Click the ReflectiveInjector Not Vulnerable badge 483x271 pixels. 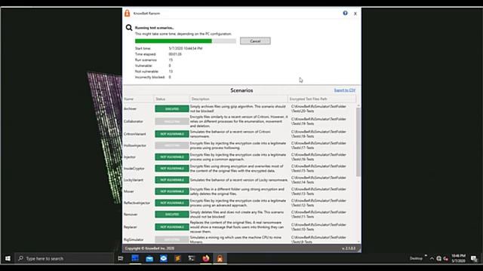[x=172, y=202]
